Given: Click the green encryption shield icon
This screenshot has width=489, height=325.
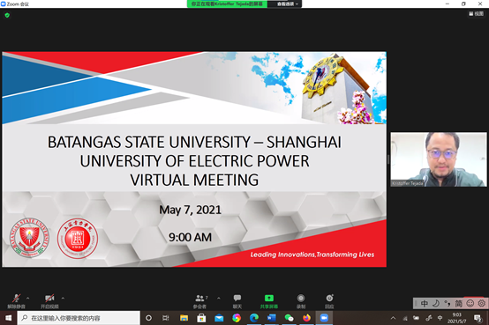Looking at the screenshot, I should pos(7,15).
